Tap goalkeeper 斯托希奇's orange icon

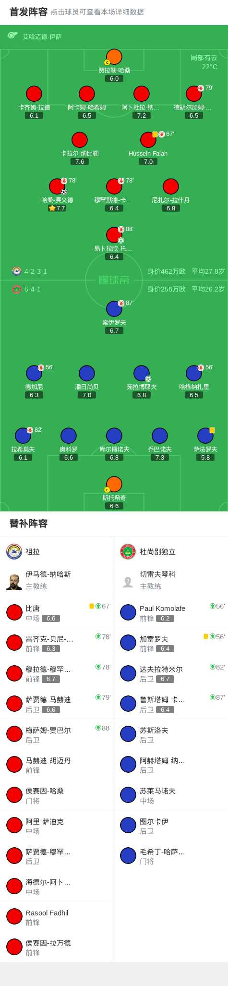click(114, 484)
